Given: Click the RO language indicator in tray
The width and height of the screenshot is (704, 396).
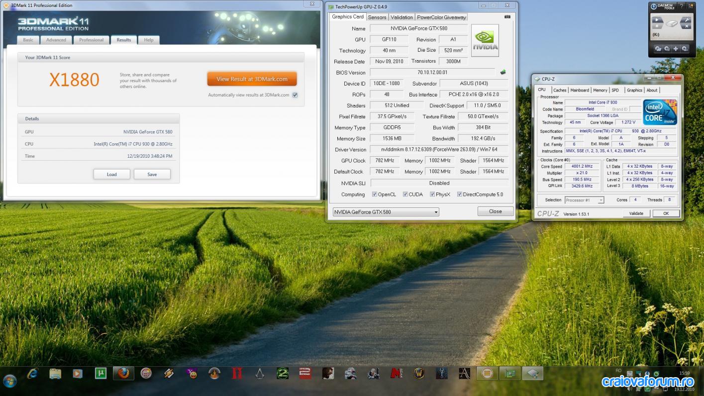Looking at the screenshot, I should (618, 371).
